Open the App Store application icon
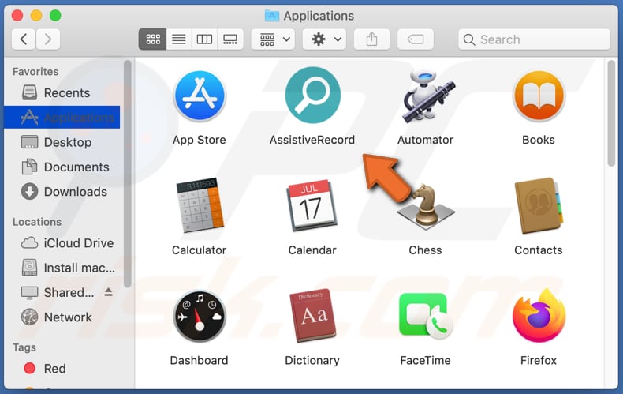This screenshot has height=394, width=623. point(200,96)
